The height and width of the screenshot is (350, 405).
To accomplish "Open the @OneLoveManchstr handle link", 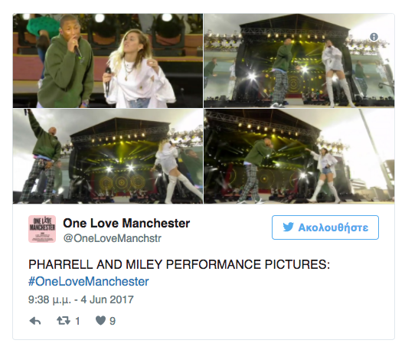I will point(113,238).
